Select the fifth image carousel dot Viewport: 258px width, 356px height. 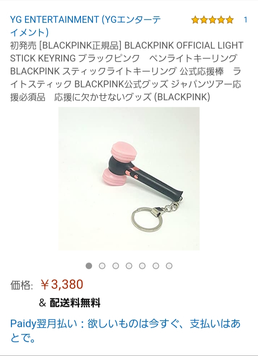pos(142,266)
